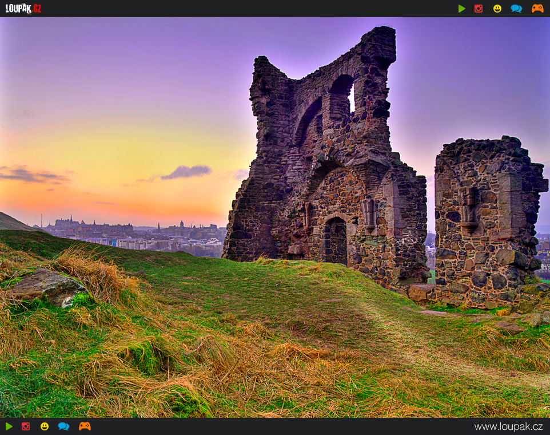
Task: Open the orange gamepad icon in bottom bar
Action: [85, 426]
